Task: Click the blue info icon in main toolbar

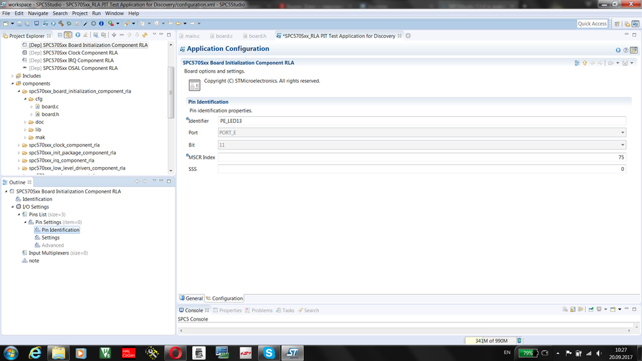Action: (101, 24)
